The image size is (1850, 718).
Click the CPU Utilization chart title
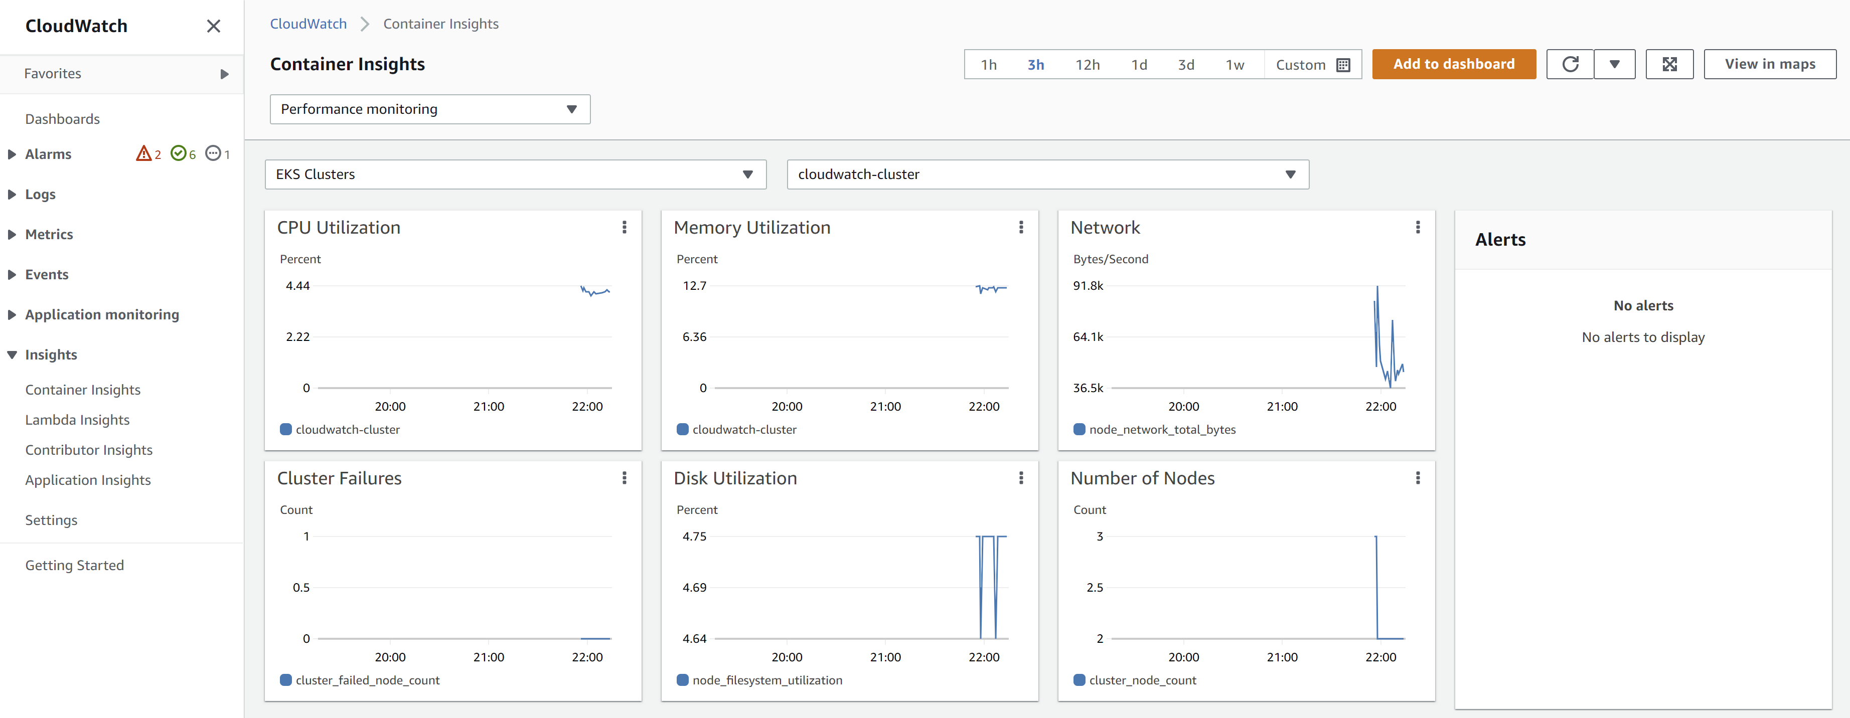[x=339, y=228]
